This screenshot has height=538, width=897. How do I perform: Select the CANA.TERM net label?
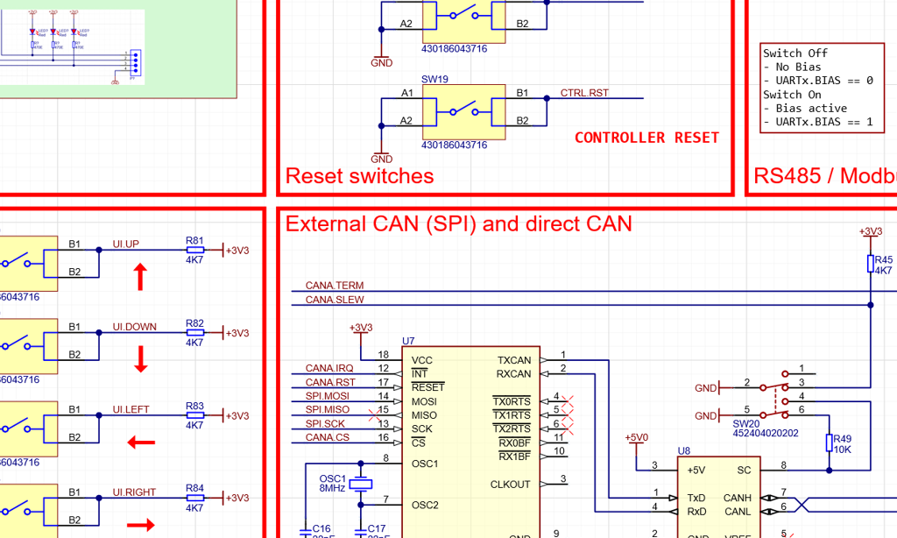pos(334,286)
